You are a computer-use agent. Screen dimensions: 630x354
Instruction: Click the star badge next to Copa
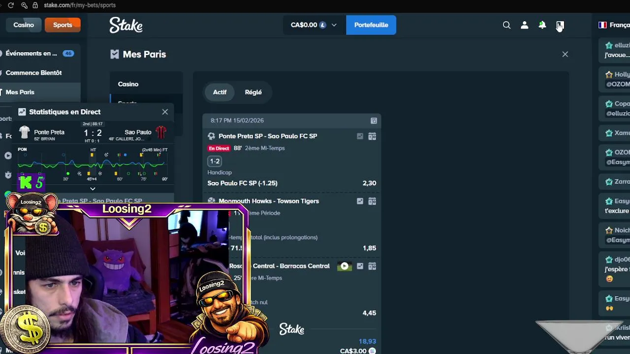coord(609,104)
